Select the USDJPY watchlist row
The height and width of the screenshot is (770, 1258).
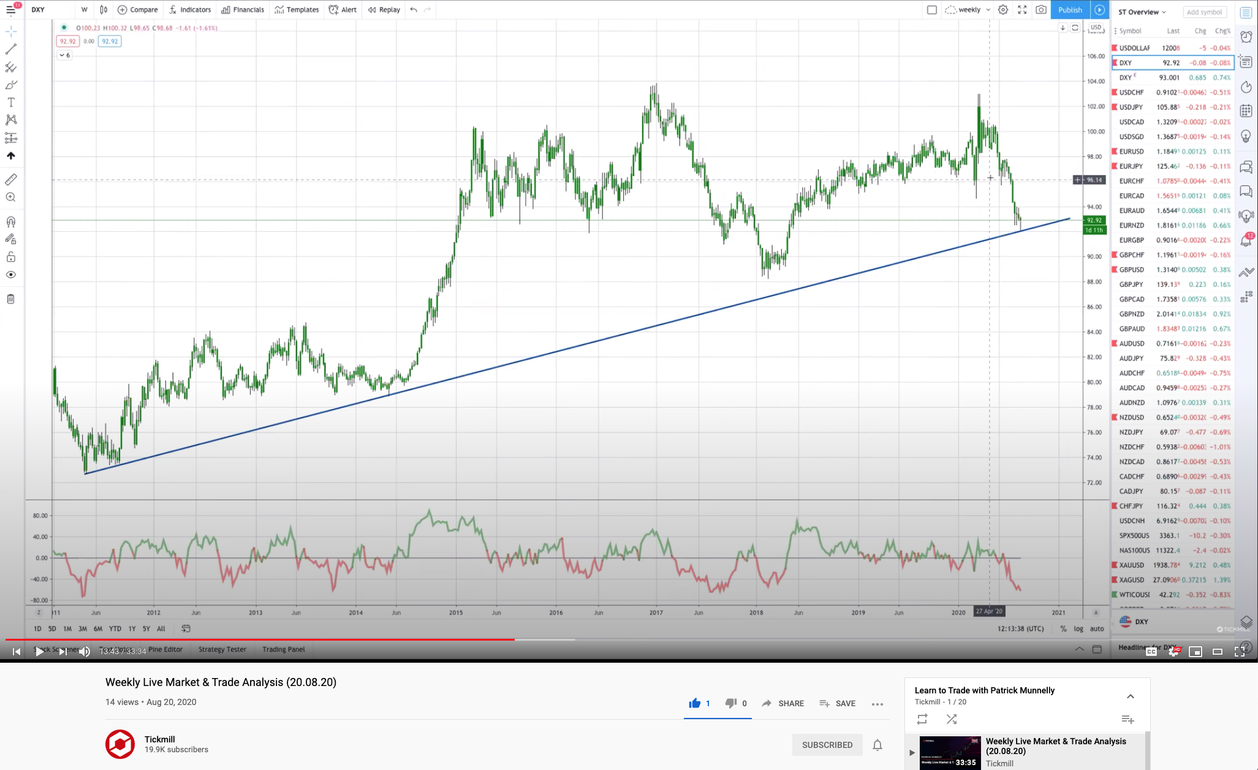coord(1173,107)
